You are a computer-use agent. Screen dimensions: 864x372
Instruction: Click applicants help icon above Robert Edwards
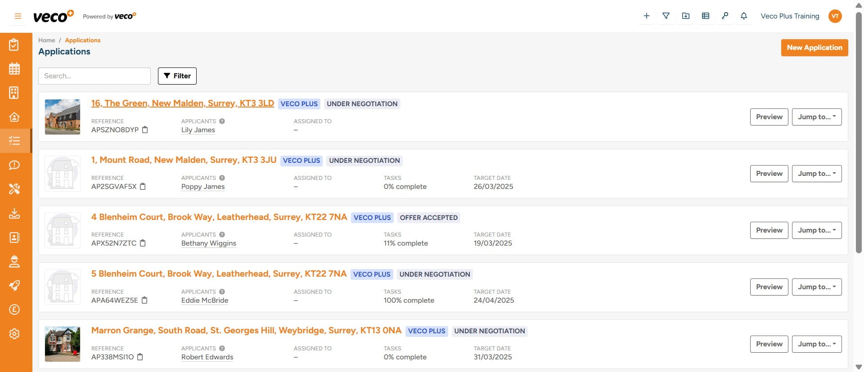pyautogui.click(x=222, y=349)
